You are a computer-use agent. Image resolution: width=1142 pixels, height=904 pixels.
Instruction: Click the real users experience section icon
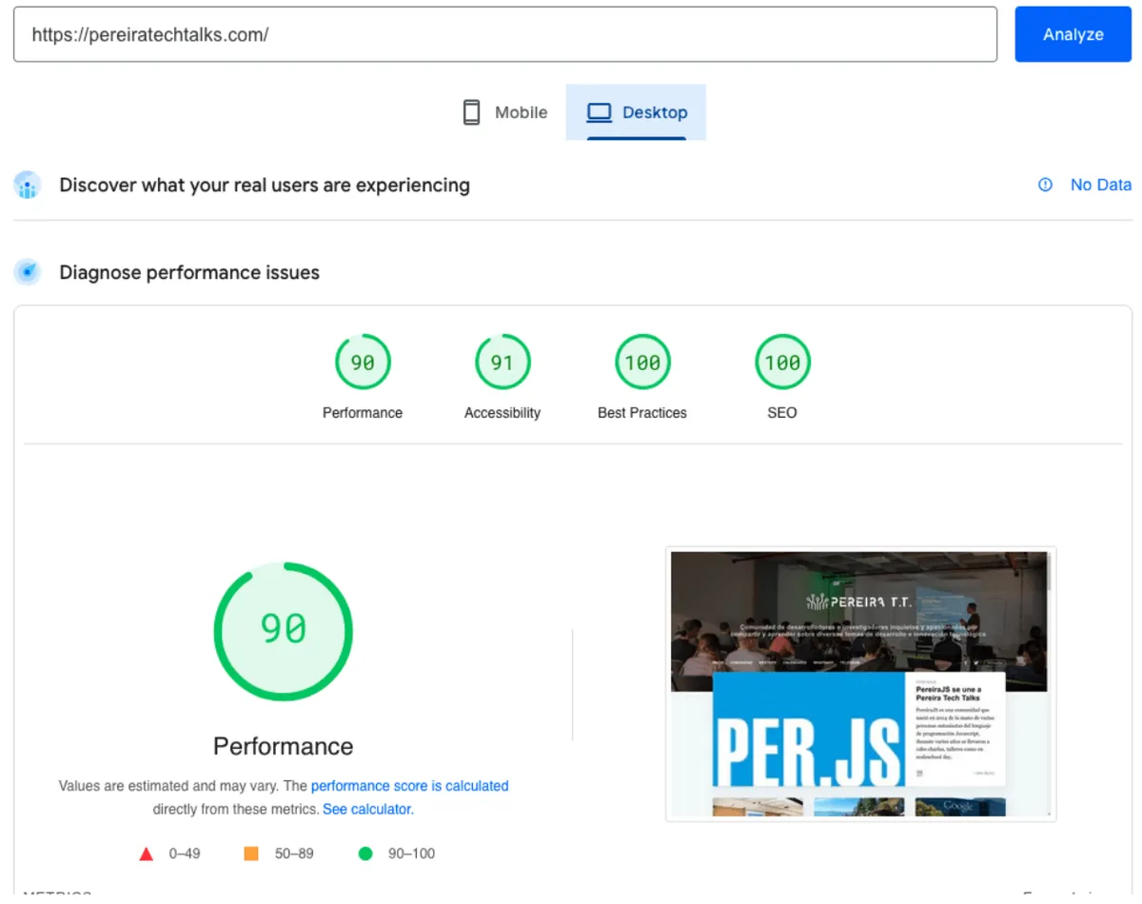[27, 185]
